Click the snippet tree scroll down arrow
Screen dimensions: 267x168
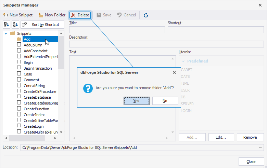tap(61, 132)
